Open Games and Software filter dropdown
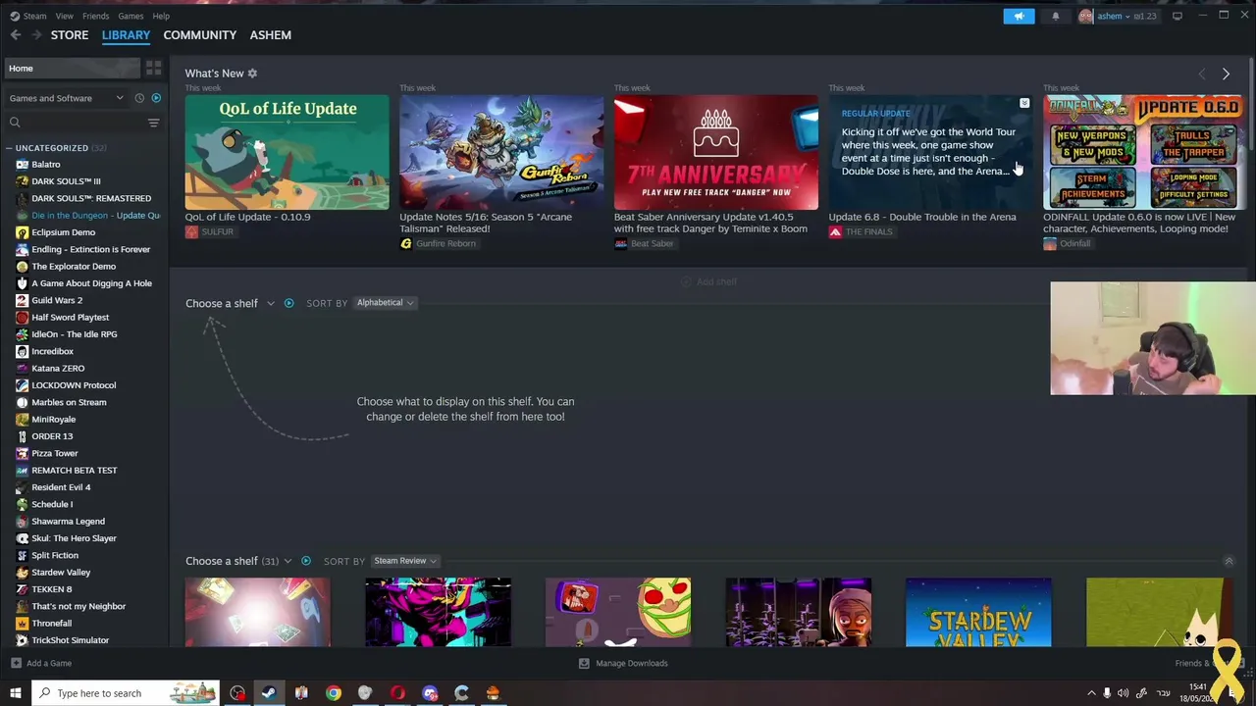The image size is (1256, 706). 67,98
